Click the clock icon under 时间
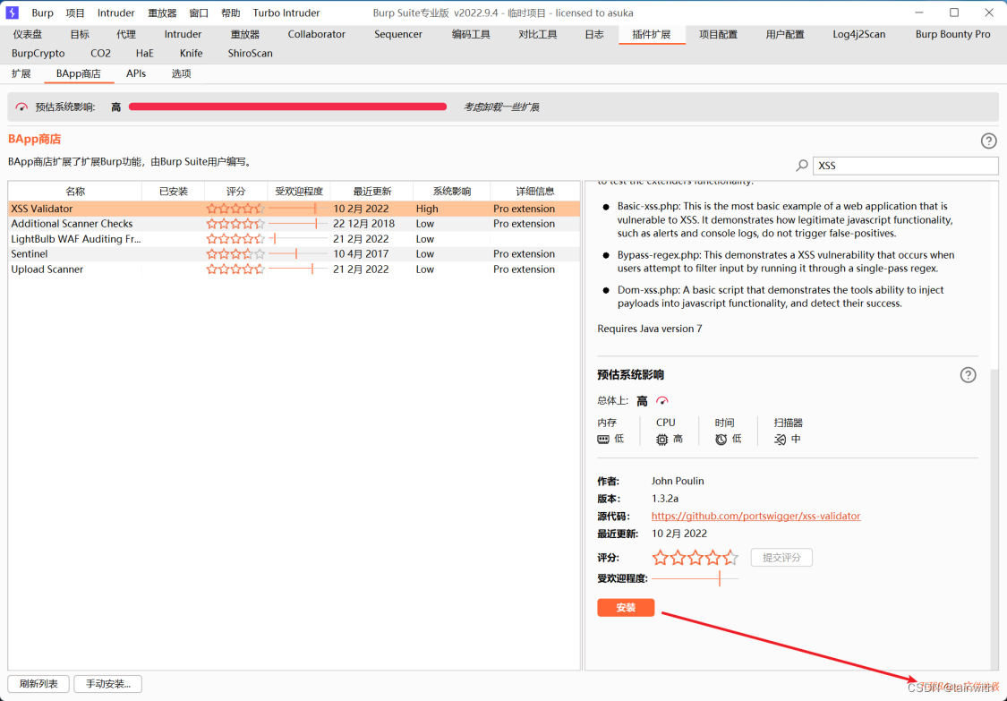This screenshot has width=1007, height=701. [721, 440]
